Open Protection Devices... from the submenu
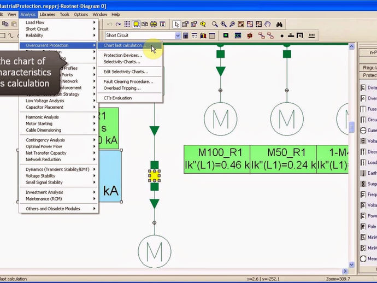The image size is (377, 283). 130,55
